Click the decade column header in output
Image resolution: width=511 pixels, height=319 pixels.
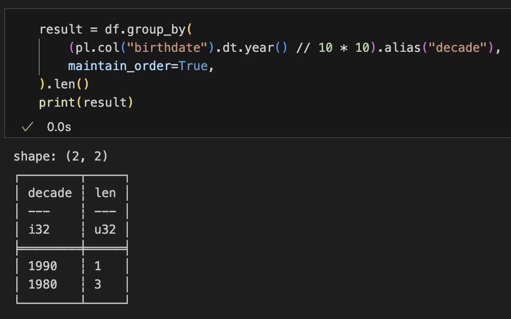(50, 193)
